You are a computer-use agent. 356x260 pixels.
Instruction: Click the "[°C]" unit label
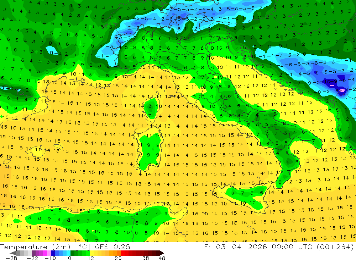(x=83, y=247)
